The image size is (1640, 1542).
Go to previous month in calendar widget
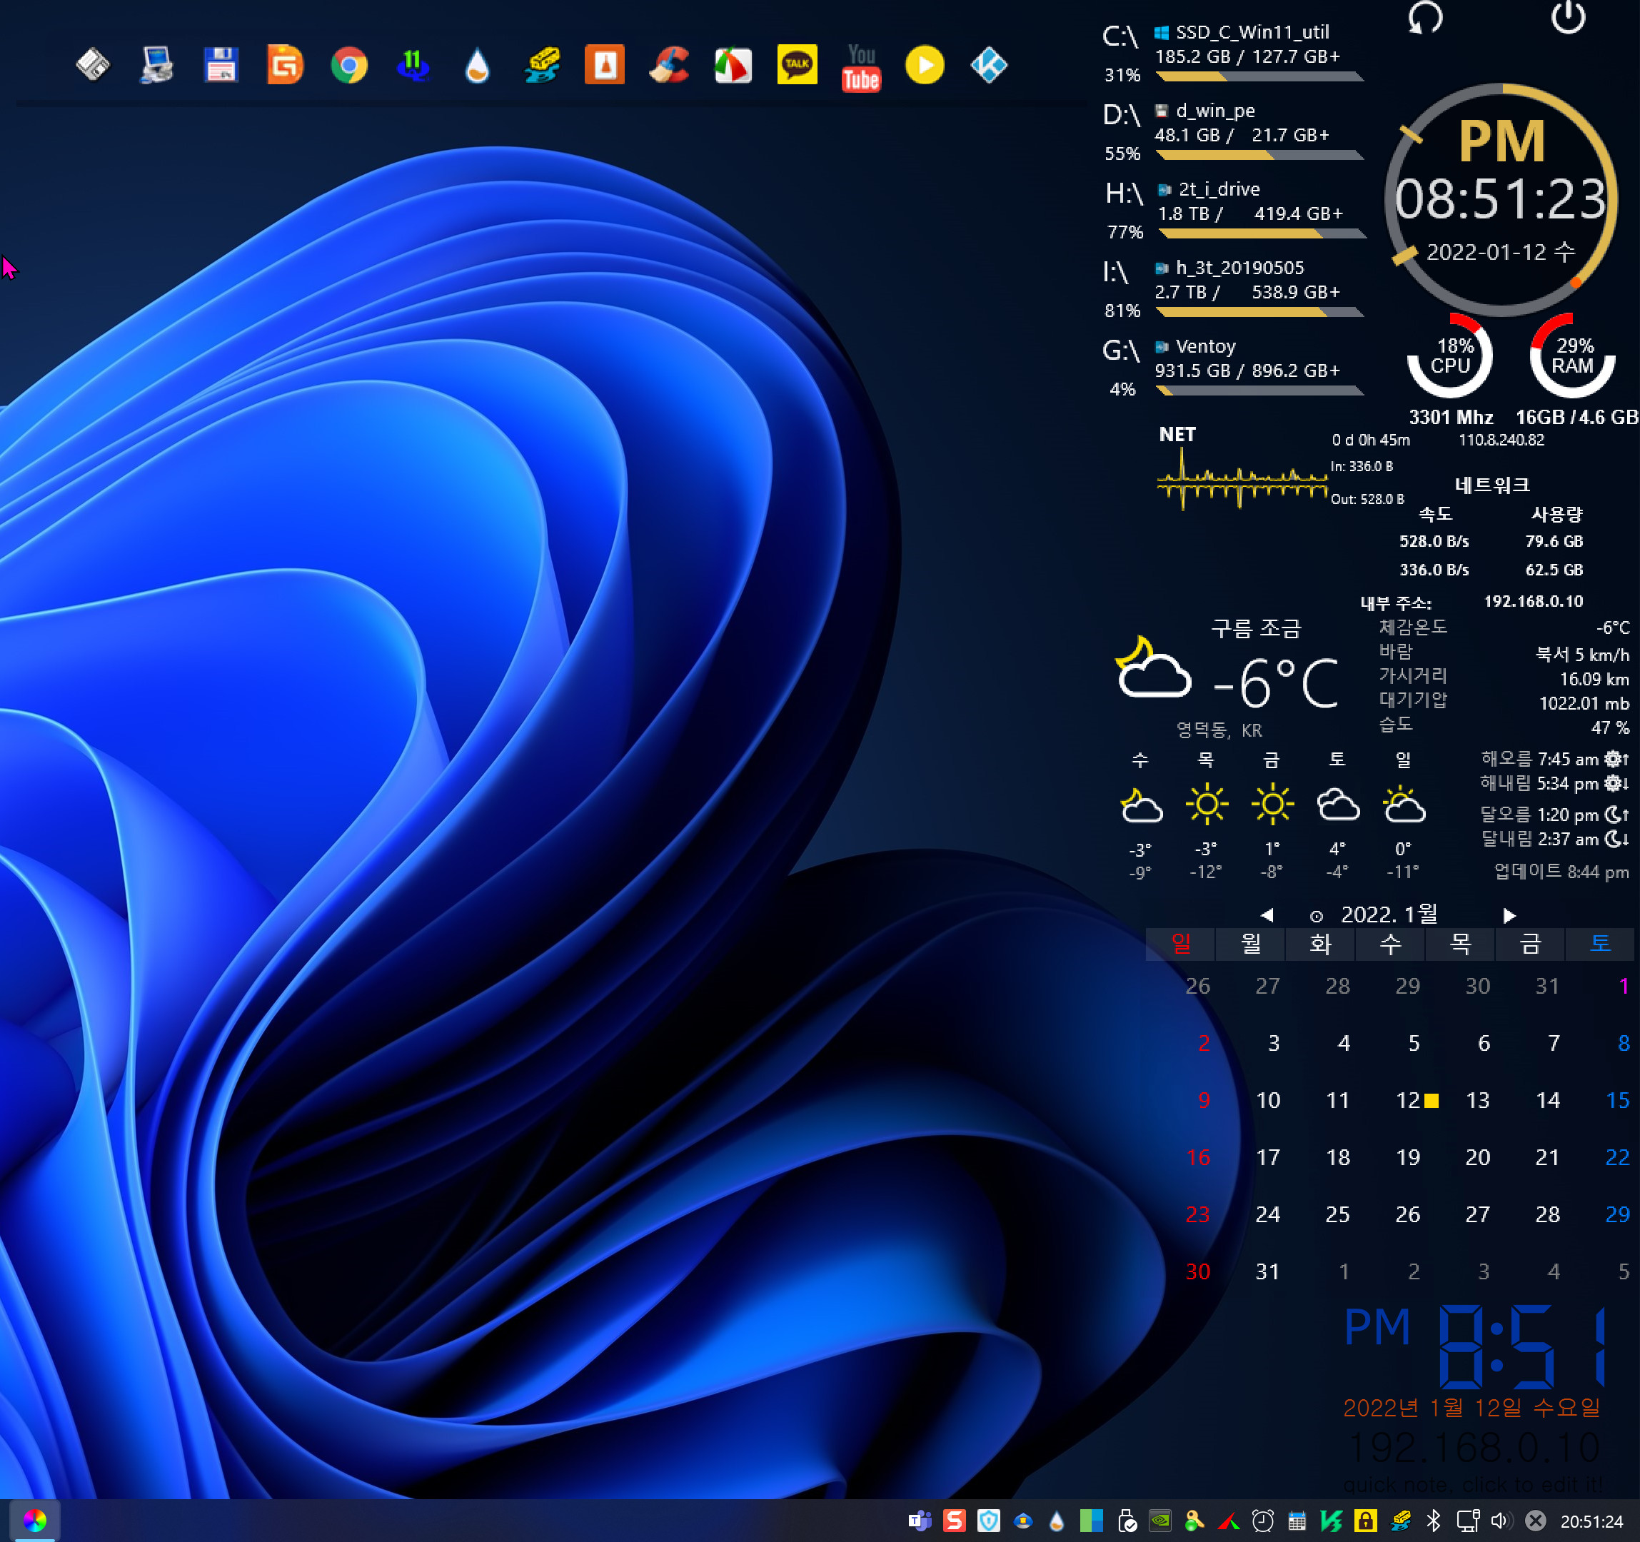pos(1267,915)
